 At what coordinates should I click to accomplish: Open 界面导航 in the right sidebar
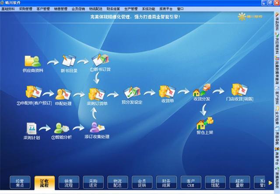[277, 136]
